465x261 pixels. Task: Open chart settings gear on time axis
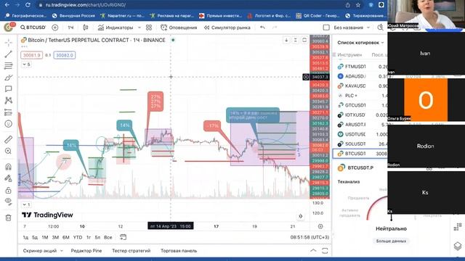[x=320, y=226]
